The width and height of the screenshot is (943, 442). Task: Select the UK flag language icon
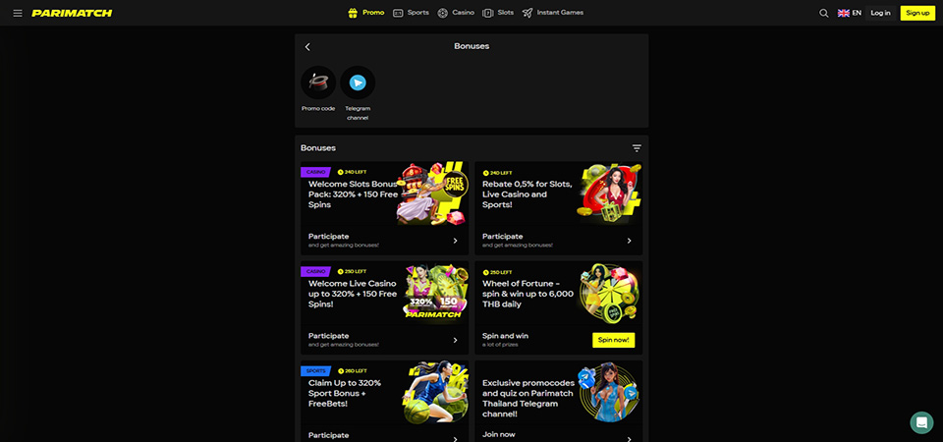coord(843,13)
